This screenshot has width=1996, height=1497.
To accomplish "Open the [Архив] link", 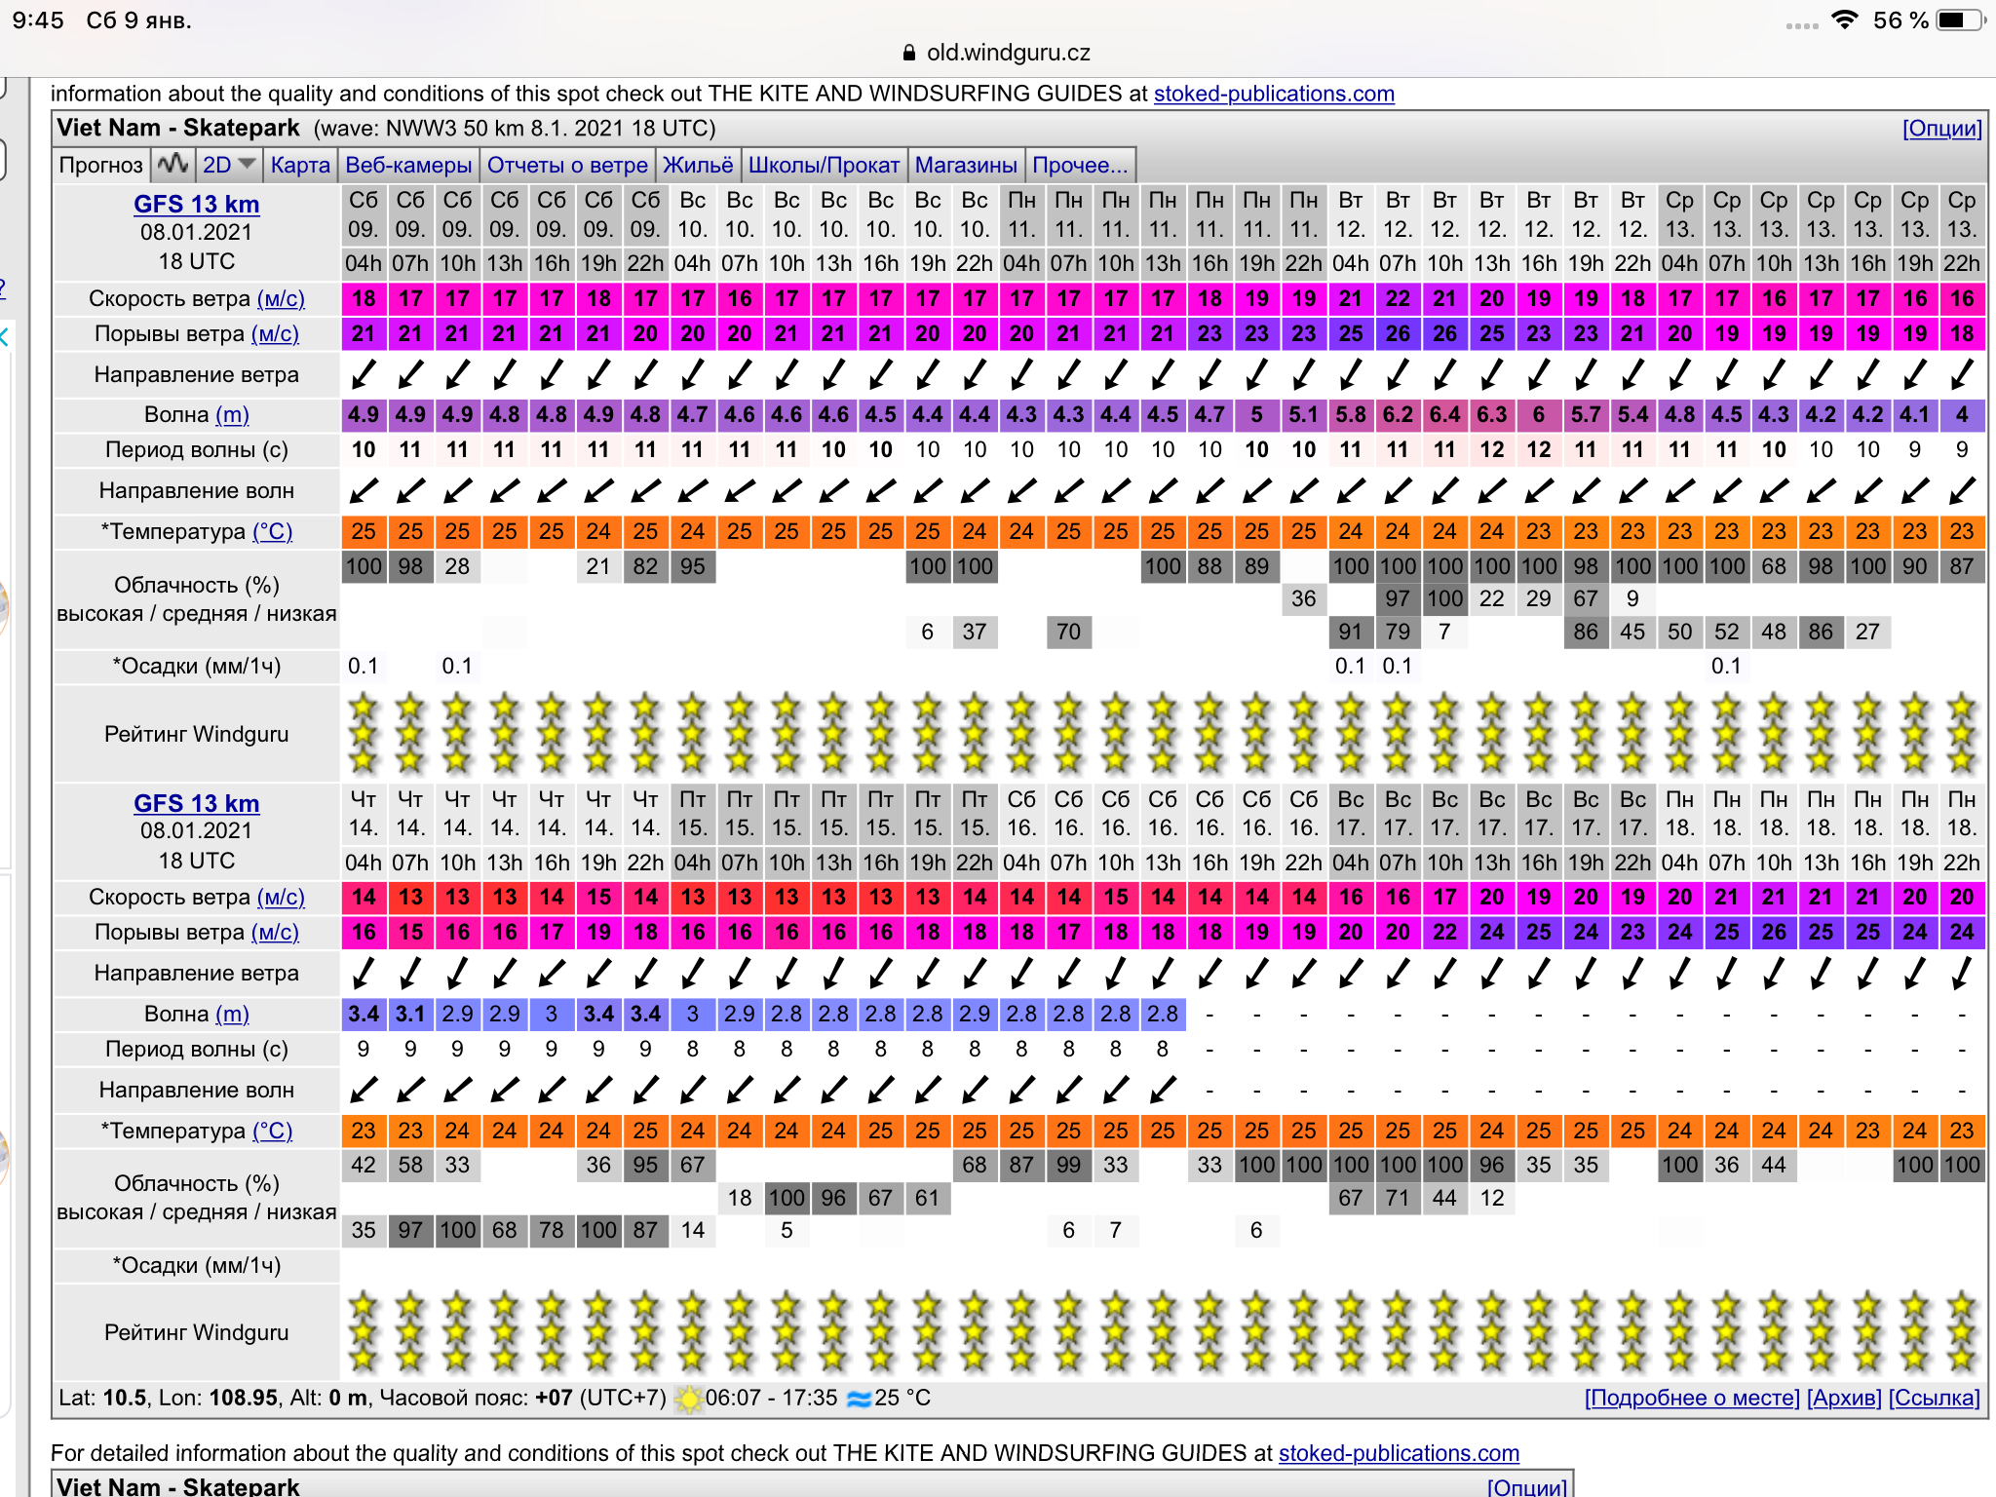I will [1844, 1398].
